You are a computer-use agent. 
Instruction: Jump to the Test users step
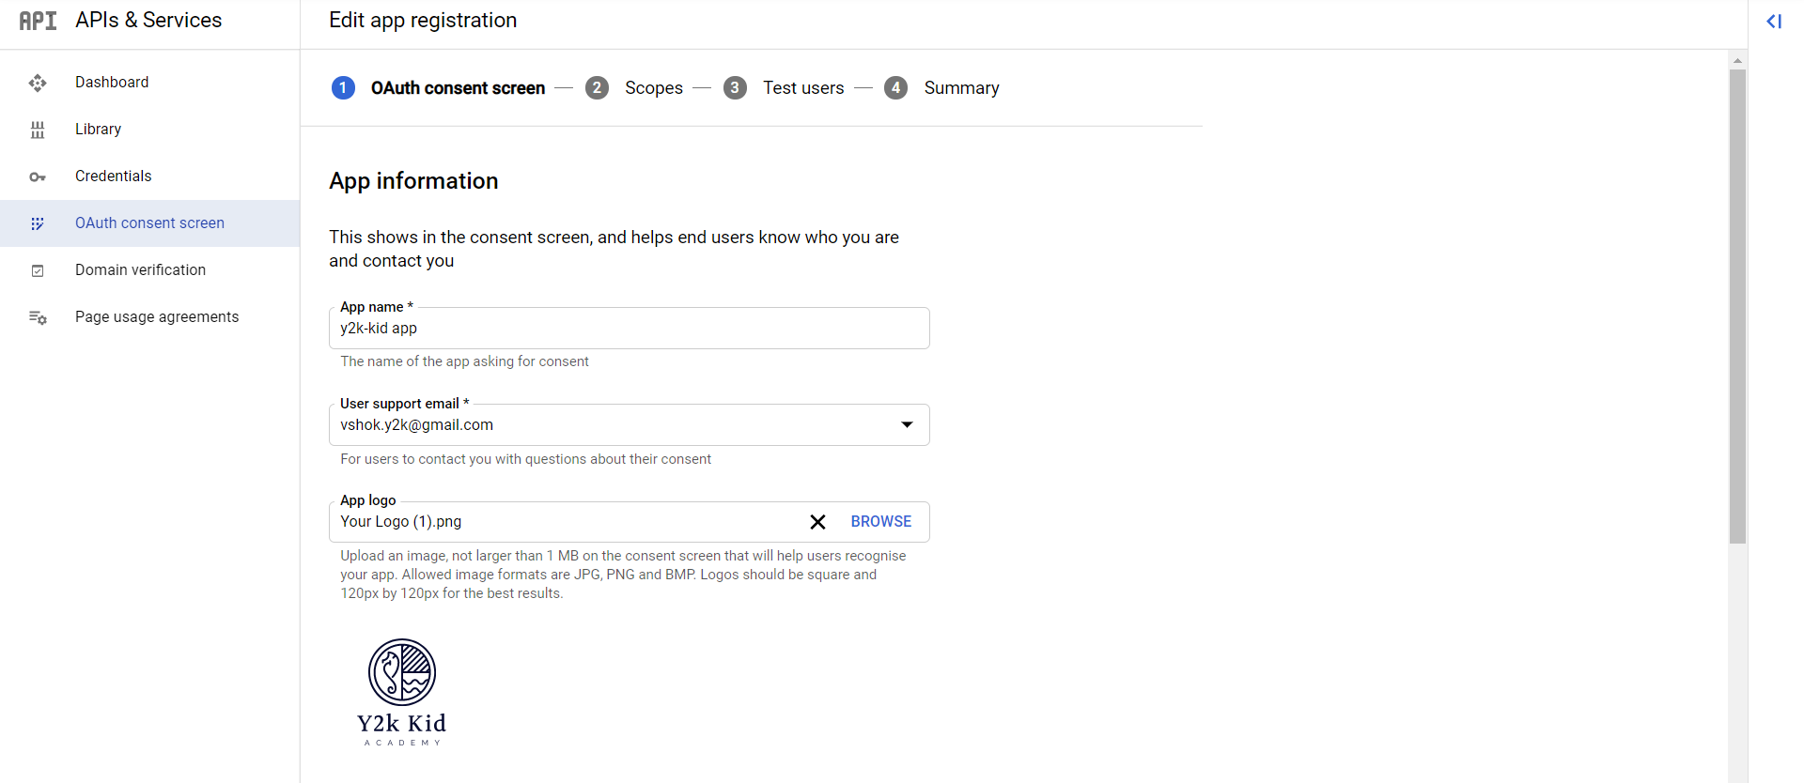(x=803, y=87)
